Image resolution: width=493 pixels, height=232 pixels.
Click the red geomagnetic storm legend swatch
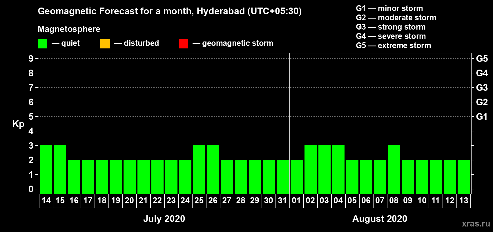point(183,44)
